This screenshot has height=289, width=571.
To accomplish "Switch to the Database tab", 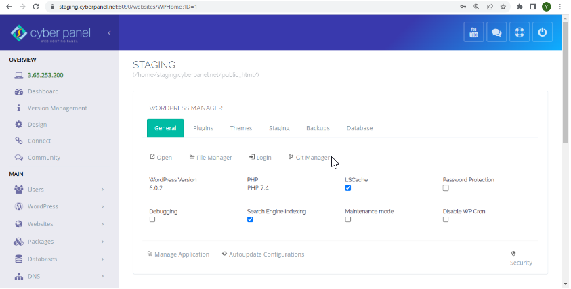I will click(360, 128).
